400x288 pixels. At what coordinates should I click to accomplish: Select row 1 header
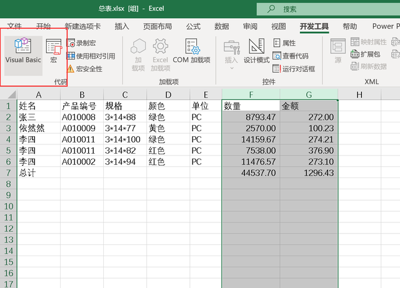point(8,106)
